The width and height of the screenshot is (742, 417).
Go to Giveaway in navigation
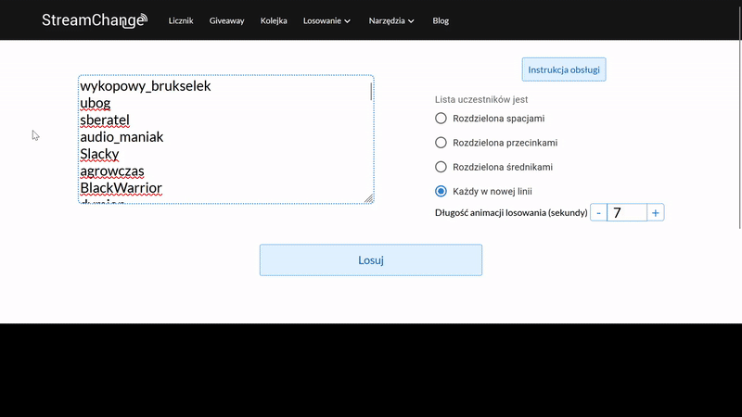pos(227,20)
